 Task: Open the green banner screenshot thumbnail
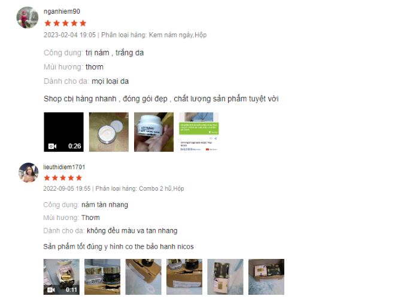click(x=199, y=132)
